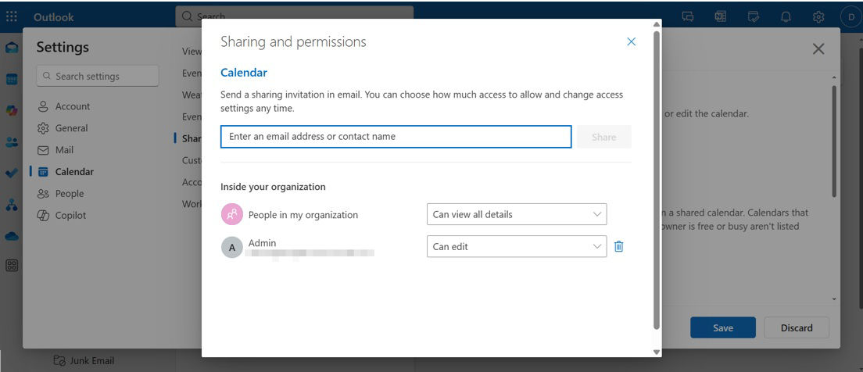Image resolution: width=863 pixels, height=372 pixels.
Task: Open the app launcher waffle icon
Action: coord(12,16)
